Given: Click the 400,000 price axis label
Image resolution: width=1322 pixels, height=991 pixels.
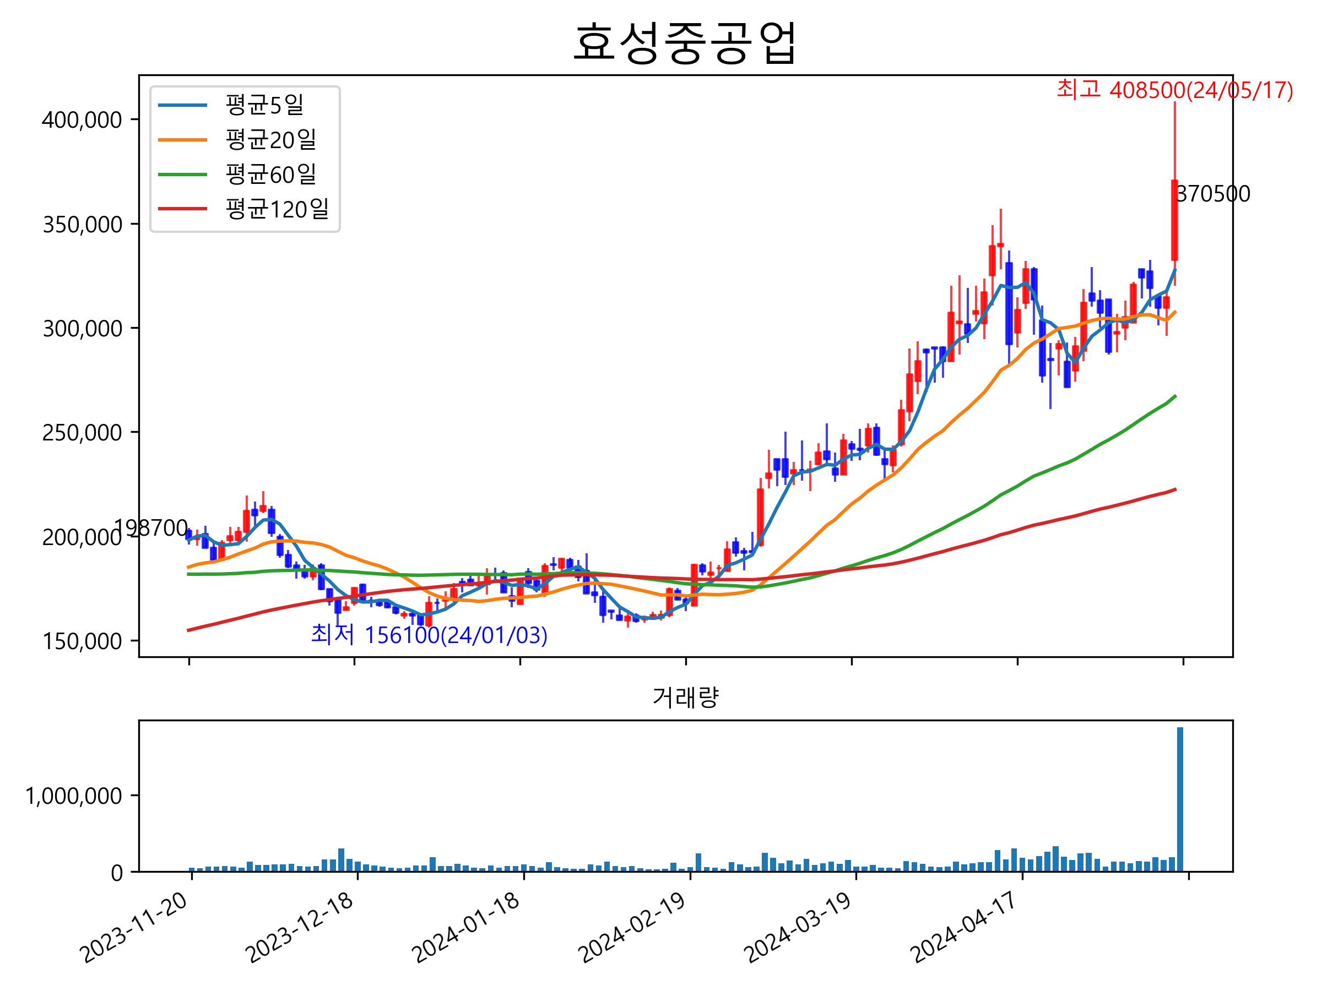Looking at the screenshot, I should click(x=82, y=120).
